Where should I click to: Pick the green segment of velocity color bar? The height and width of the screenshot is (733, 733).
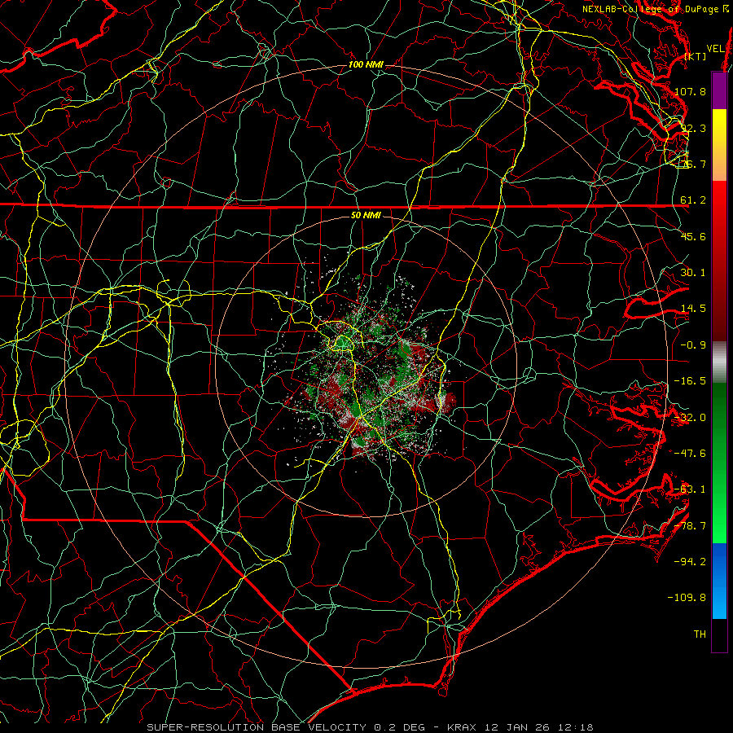[719, 463]
